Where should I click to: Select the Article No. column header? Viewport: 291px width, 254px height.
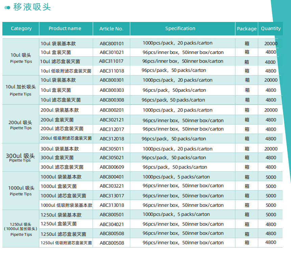click(111, 29)
